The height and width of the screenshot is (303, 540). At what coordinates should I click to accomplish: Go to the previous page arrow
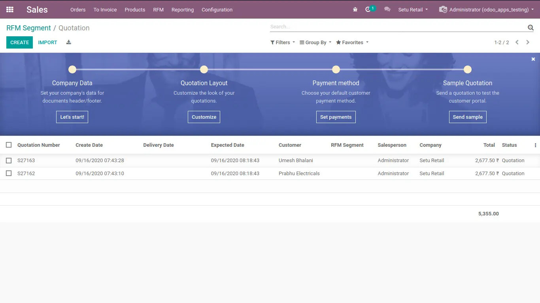tap(517, 42)
